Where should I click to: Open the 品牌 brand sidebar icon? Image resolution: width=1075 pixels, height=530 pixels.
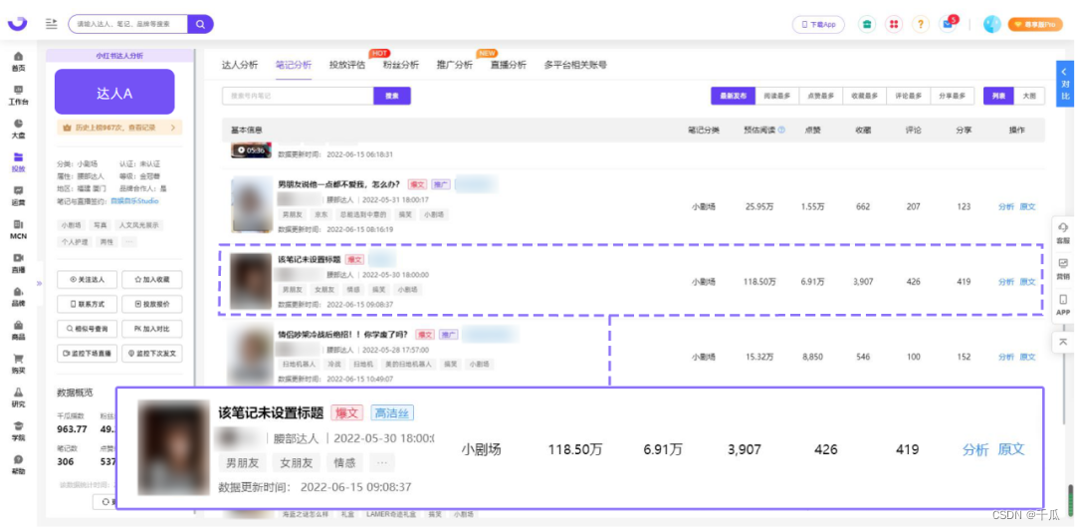click(19, 297)
